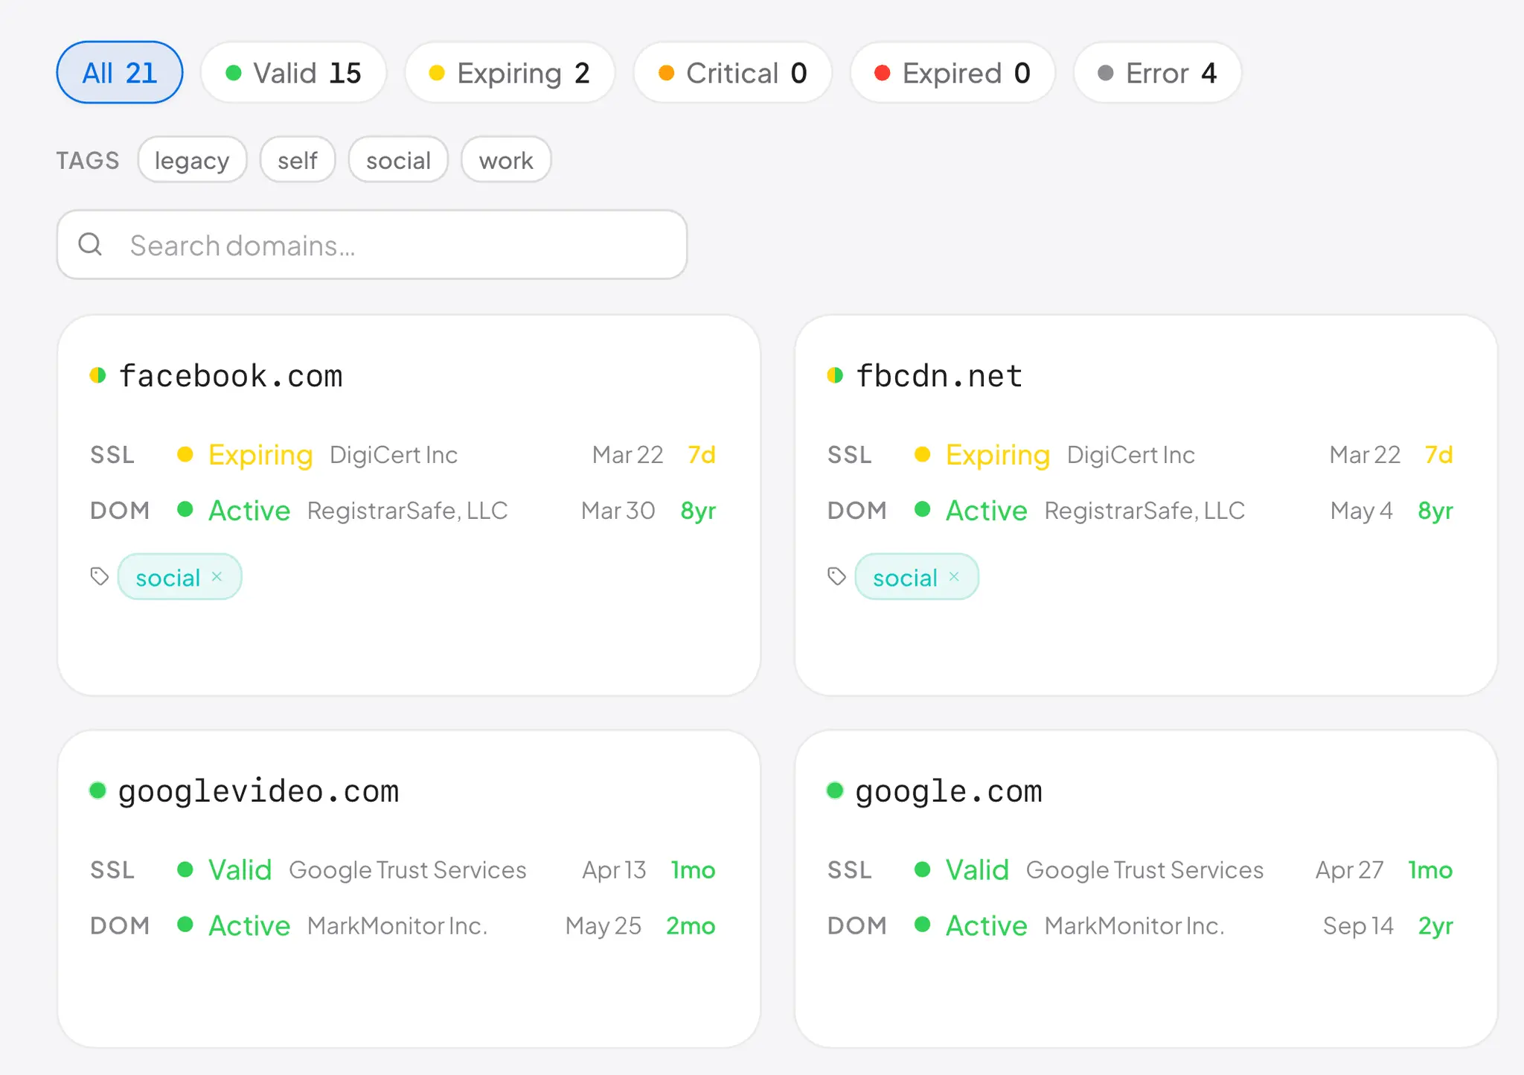Click the 1mo SSL remaining on google.com
The width and height of the screenshot is (1524, 1075).
(x=1430, y=870)
